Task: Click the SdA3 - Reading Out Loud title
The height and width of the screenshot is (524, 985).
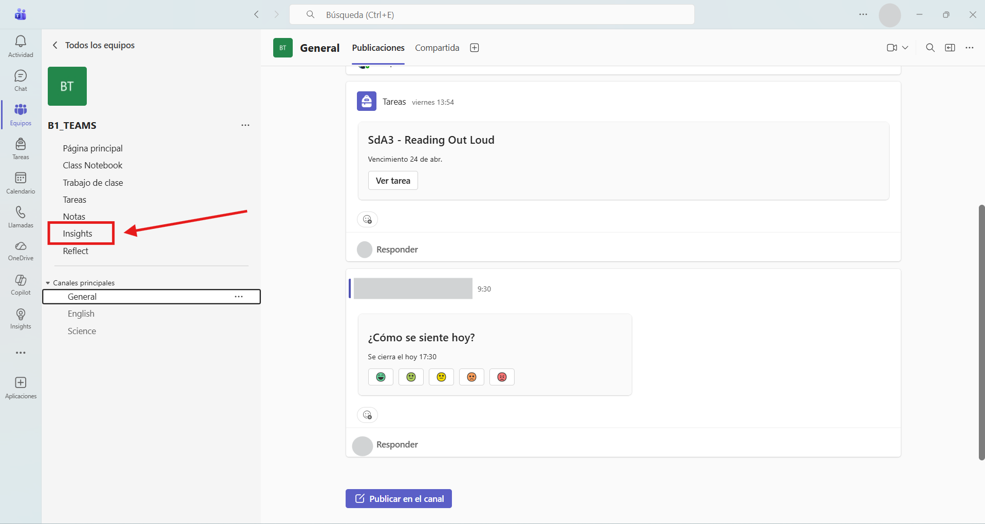Action: coord(431,140)
